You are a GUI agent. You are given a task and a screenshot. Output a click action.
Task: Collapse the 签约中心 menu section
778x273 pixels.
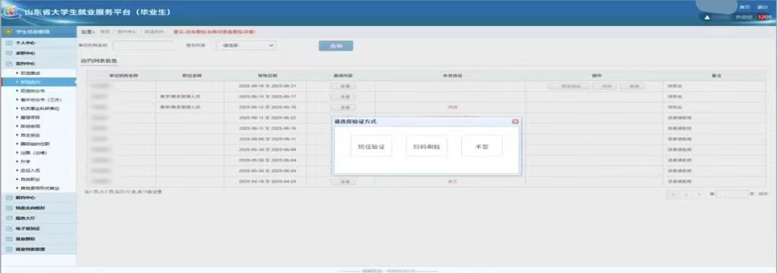(39, 64)
